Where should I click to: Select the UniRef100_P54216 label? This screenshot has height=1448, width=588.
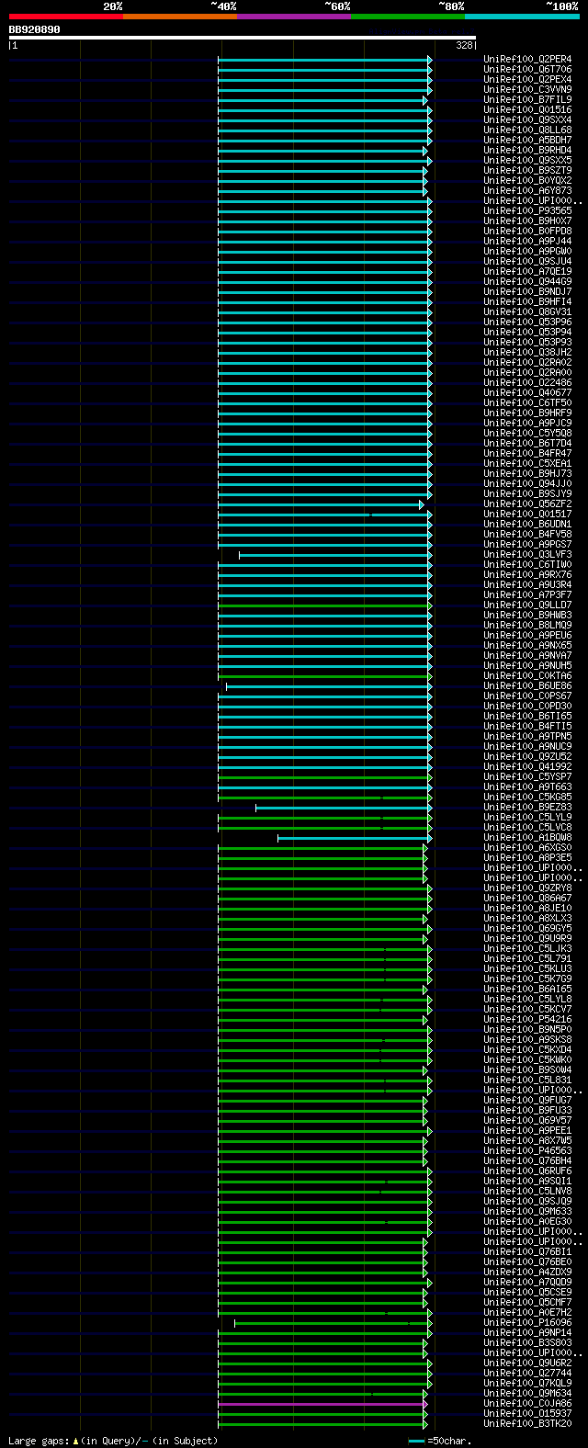click(x=527, y=1020)
